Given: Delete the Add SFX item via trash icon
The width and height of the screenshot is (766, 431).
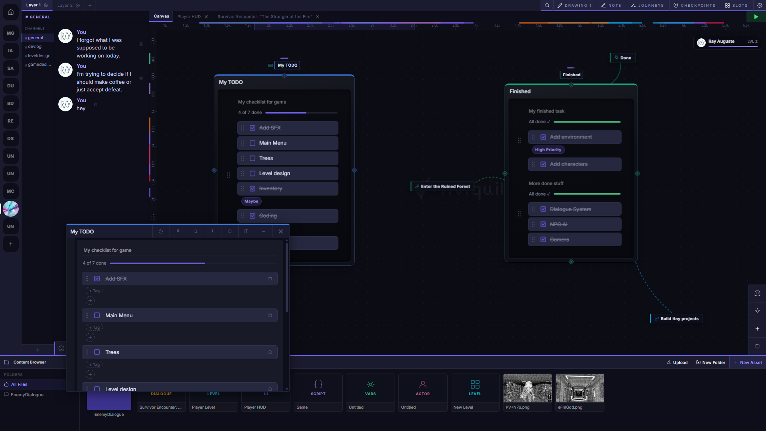Looking at the screenshot, I should tap(270, 279).
